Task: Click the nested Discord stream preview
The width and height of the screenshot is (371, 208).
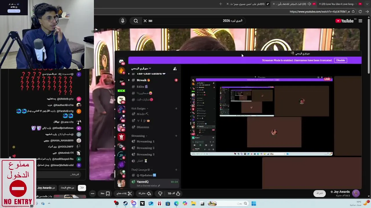Action: (x=261, y=116)
